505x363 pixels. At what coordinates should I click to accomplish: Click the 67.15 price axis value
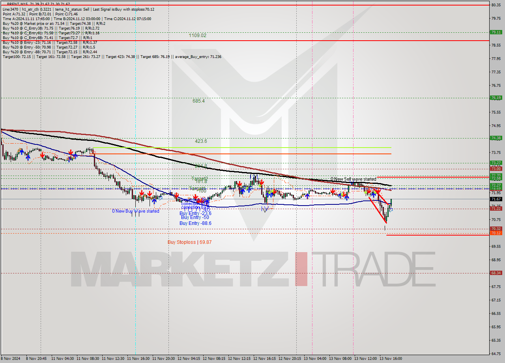496,300
